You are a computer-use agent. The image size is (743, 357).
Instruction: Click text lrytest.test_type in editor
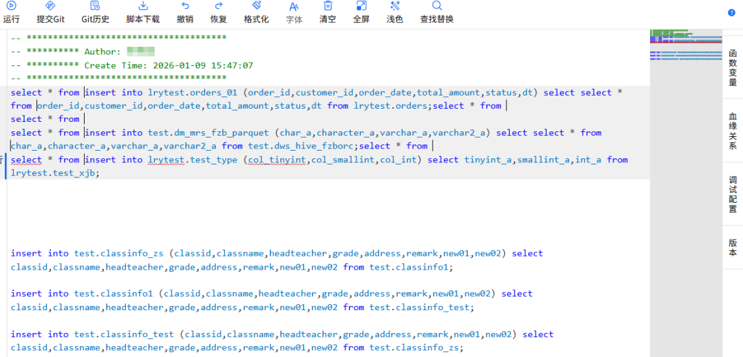(193, 160)
